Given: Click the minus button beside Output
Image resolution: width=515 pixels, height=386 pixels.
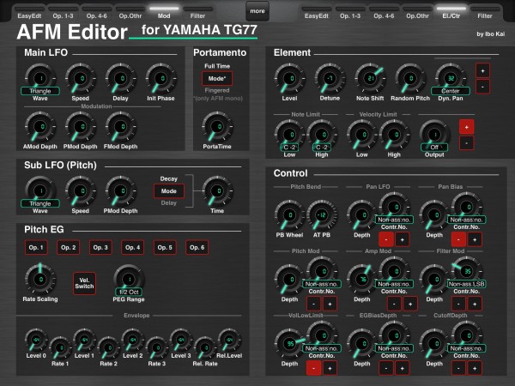Looking at the screenshot, I should 466,143.
